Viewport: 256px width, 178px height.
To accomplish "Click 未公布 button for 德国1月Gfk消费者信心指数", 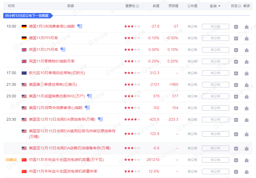I will (215, 27).
